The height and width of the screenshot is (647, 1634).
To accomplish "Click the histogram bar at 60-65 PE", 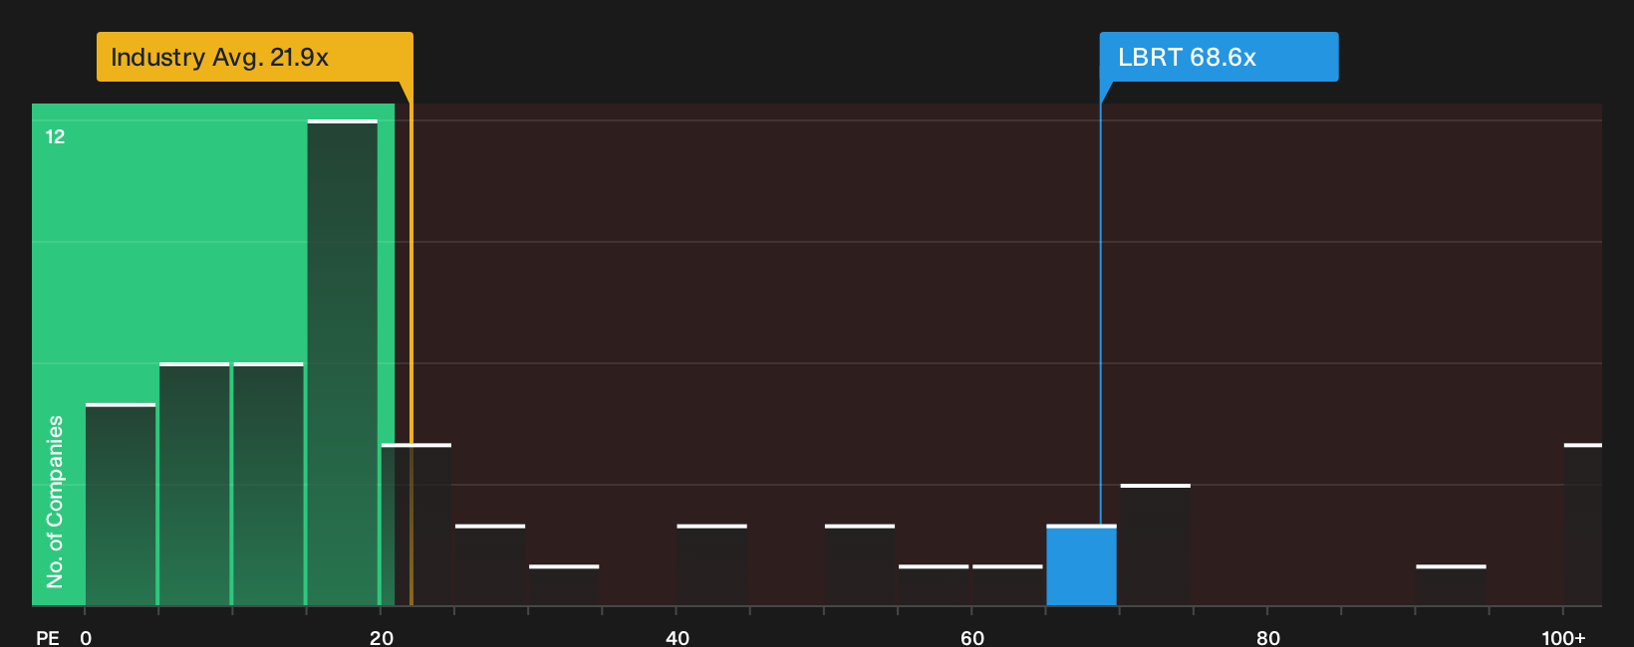I will [x=1007, y=585].
